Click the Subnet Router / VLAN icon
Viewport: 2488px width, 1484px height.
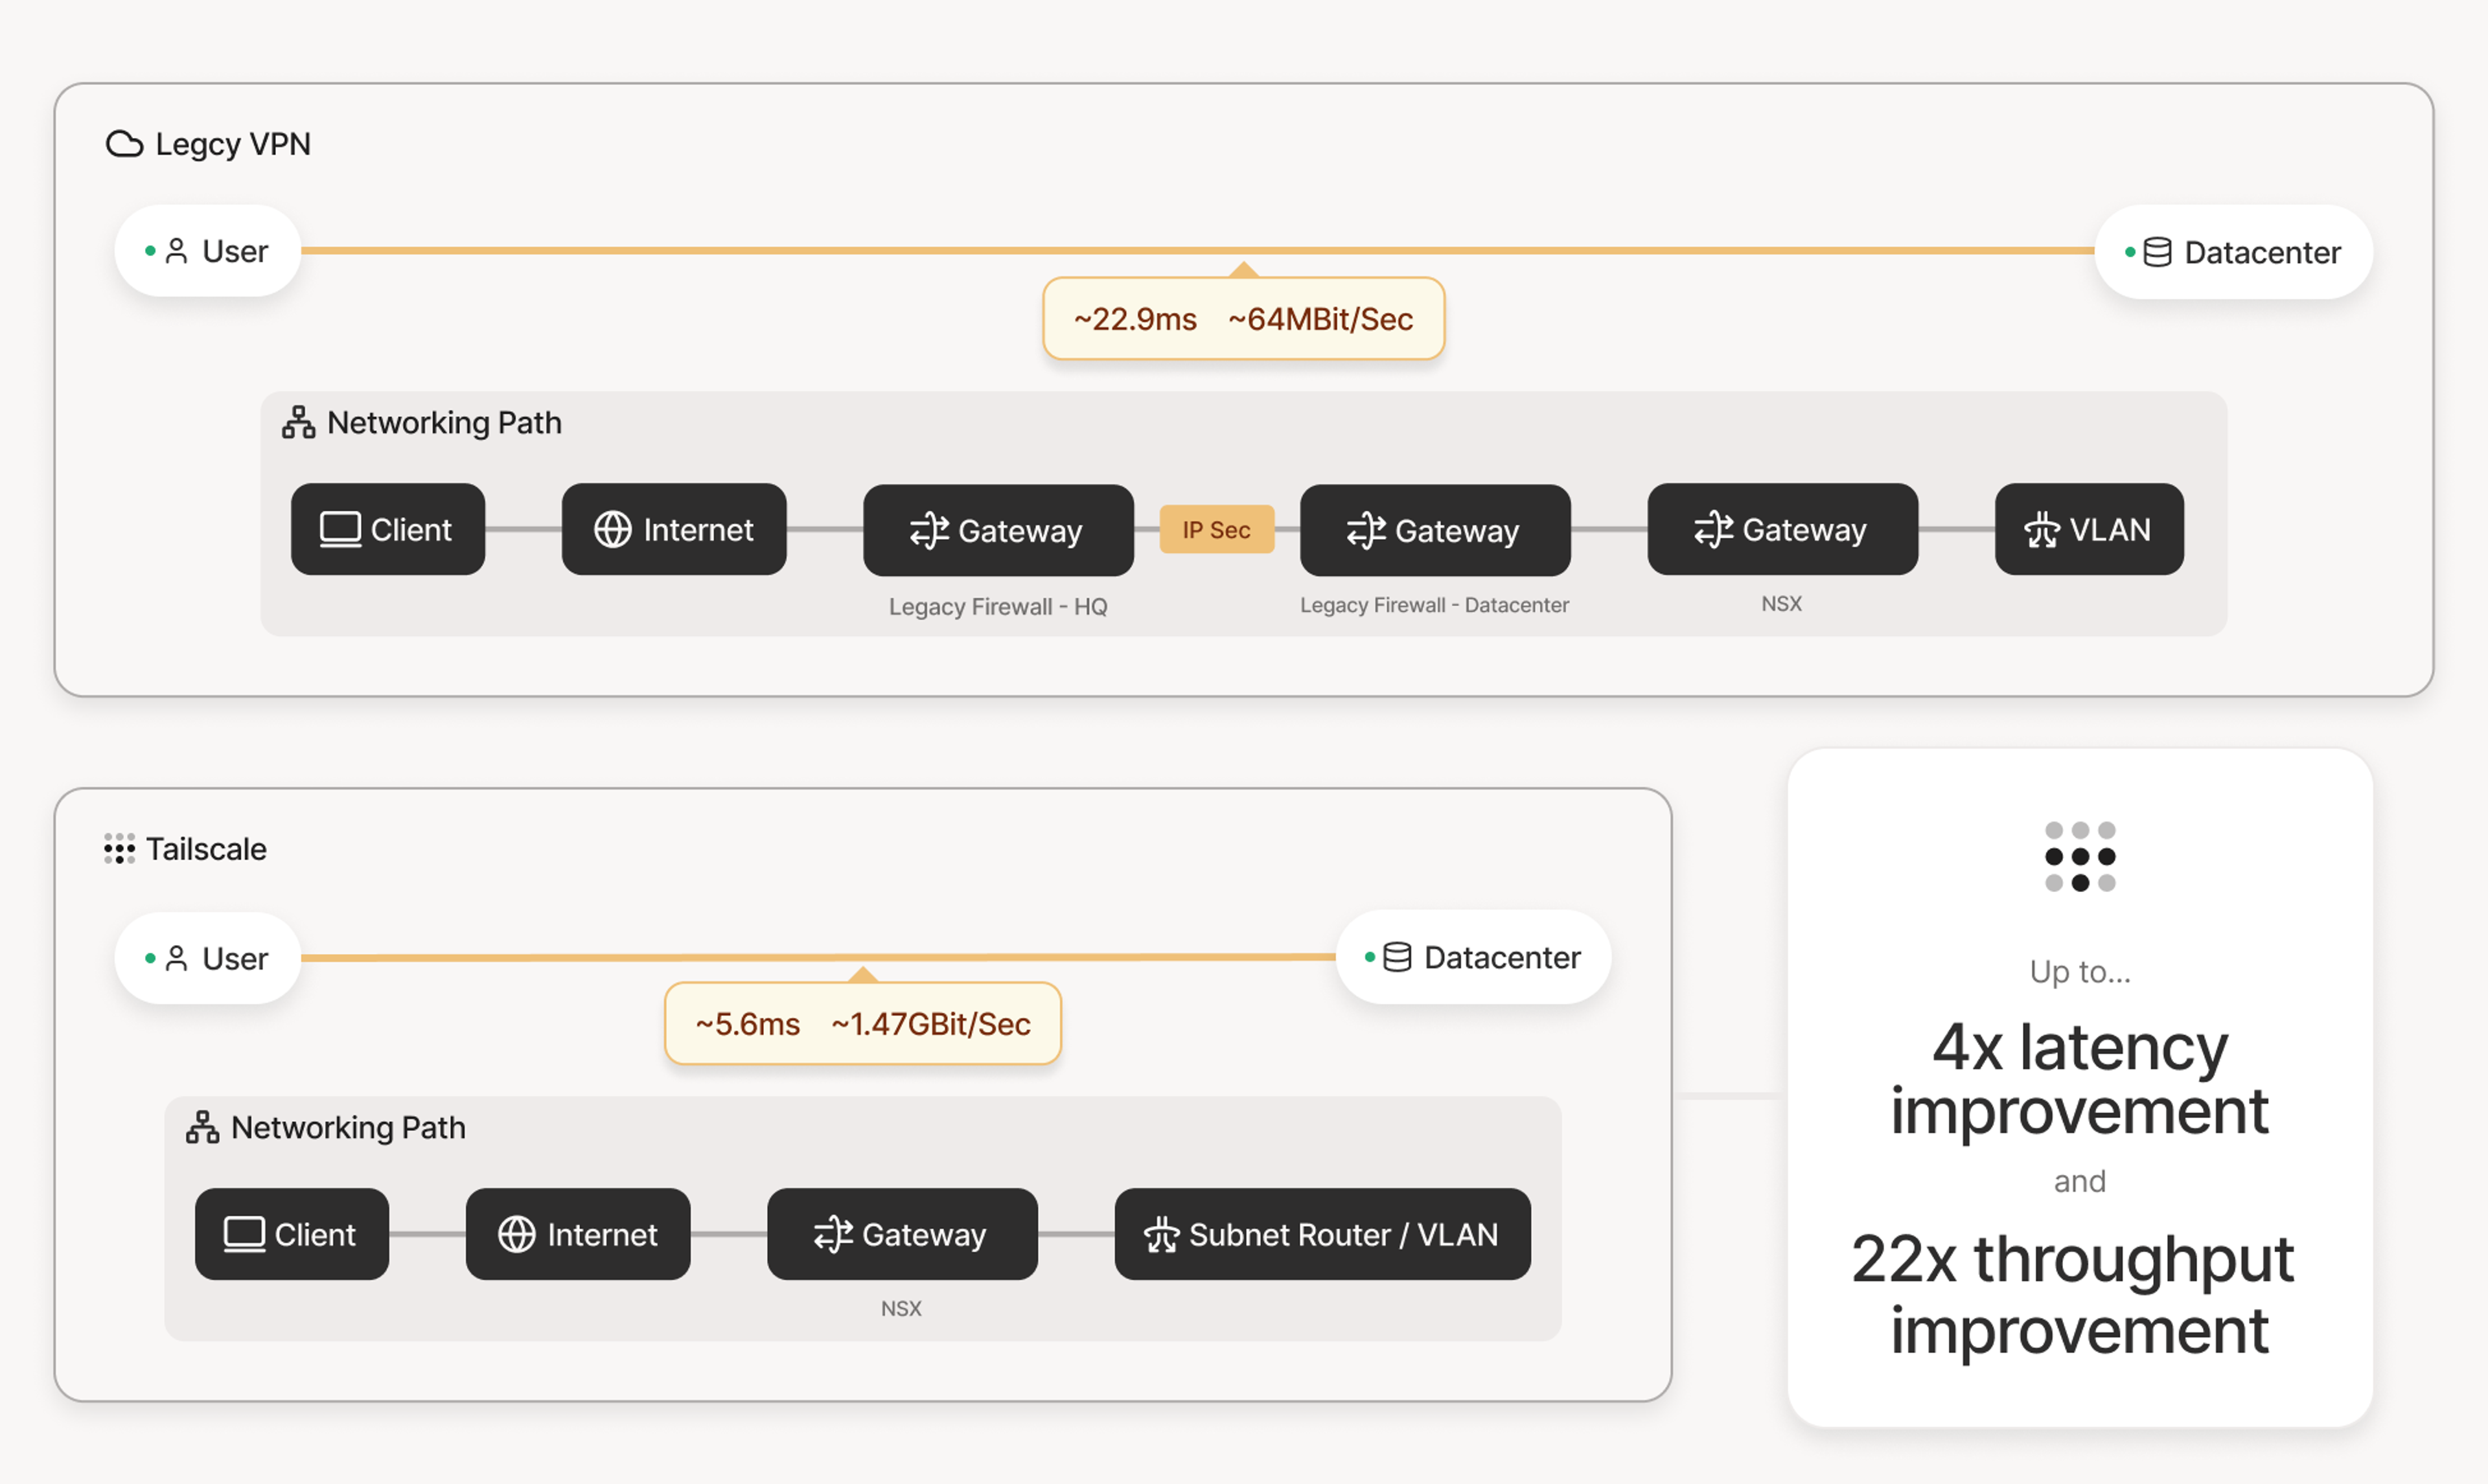pos(1161,1235)
